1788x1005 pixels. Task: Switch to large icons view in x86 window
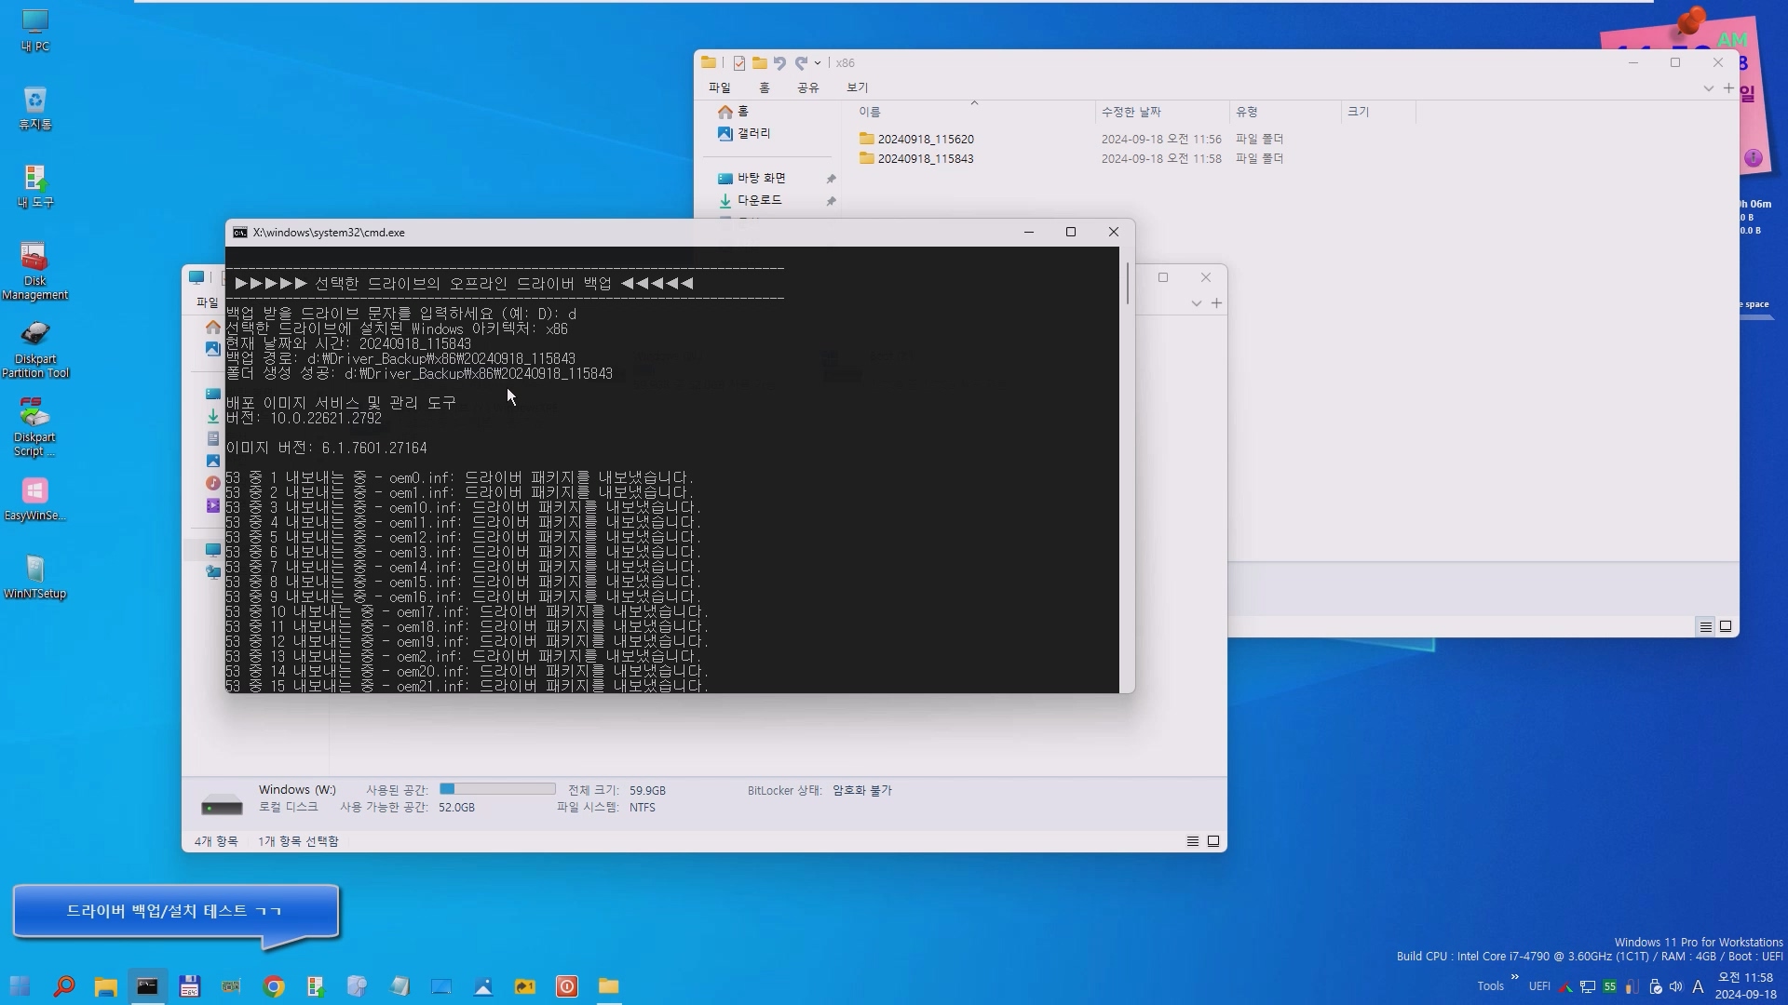click(1726, 626)
